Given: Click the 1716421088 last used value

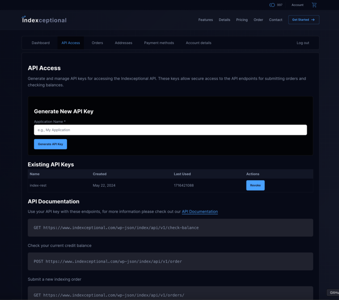Looking at the screenshot, I should pyautogui.click(x=184, y=185).
